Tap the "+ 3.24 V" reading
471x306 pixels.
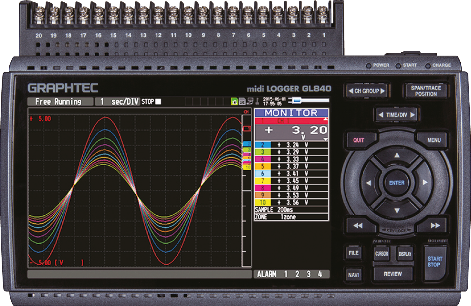(293, 145)
